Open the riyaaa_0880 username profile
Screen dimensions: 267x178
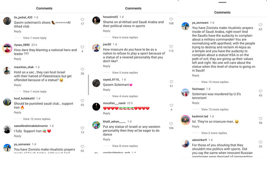22,45
